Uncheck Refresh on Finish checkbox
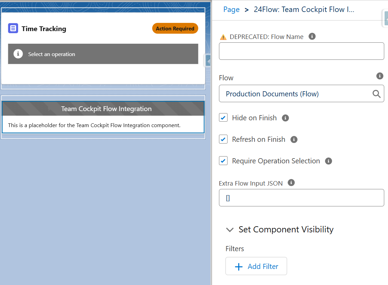 click(x=223, y=139)
